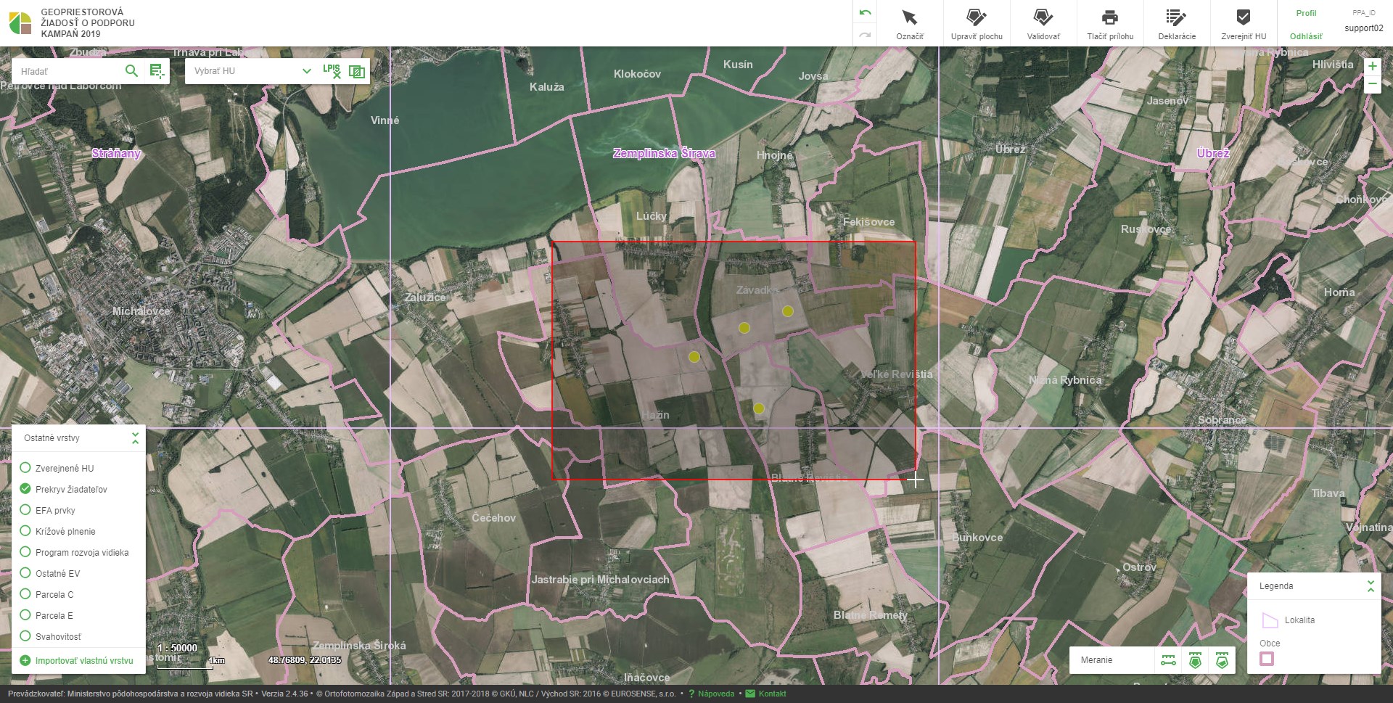This screenshot has width=1393, height=703.
Task: Click the Nápoveda question mark icon
Action: click(691, 694)
